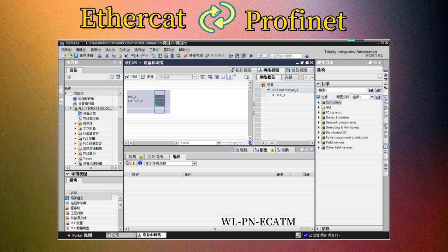Toggle the 过滤 filter checkbox

(319, 97)
